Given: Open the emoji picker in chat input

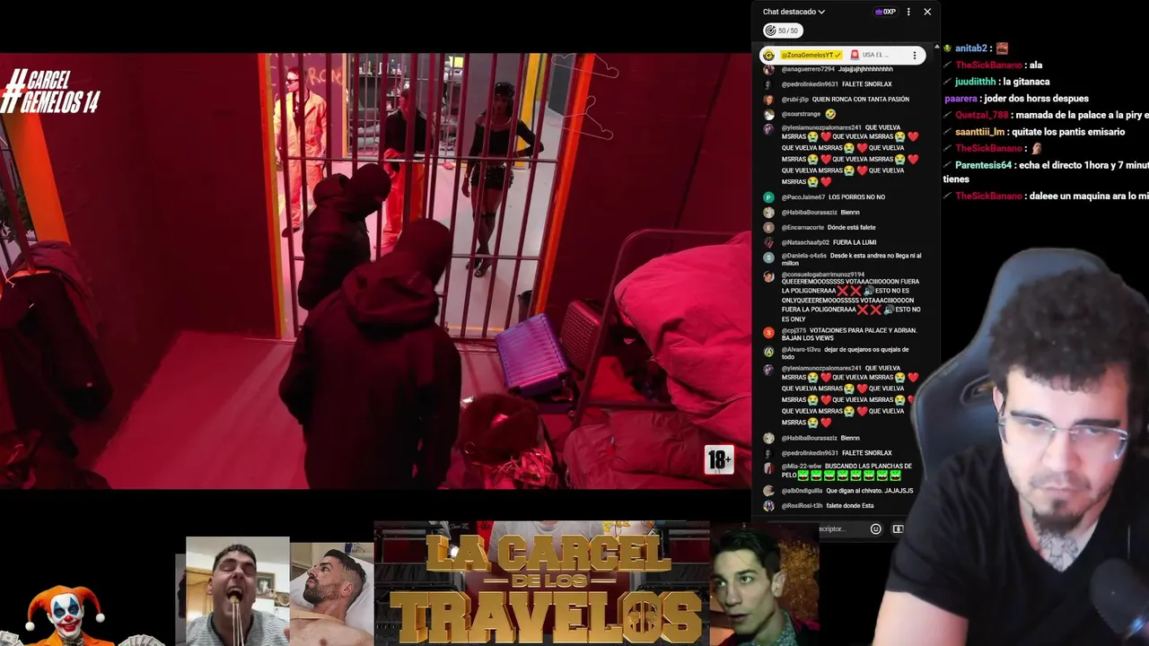Looking at the screenshot, I should tap(875, 529).
